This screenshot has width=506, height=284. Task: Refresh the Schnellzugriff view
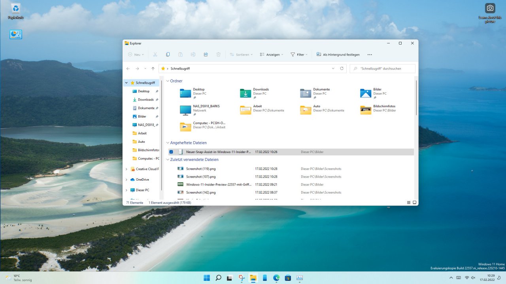(x=342, y=68)
